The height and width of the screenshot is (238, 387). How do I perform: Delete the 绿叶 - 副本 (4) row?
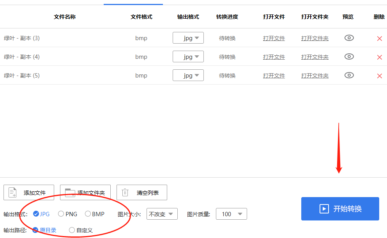click(380, 57)
